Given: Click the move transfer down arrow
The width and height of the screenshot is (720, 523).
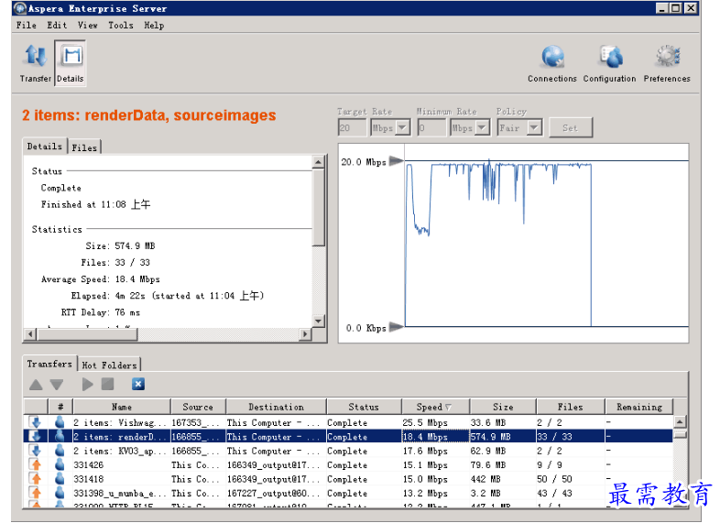Looking at the screenshot, I should [x=57, y=385].
